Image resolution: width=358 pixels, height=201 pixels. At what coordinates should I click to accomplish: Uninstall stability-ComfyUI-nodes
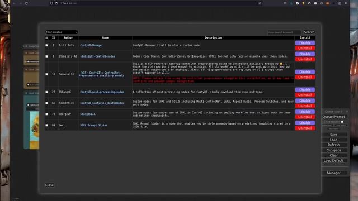point(305,59)
